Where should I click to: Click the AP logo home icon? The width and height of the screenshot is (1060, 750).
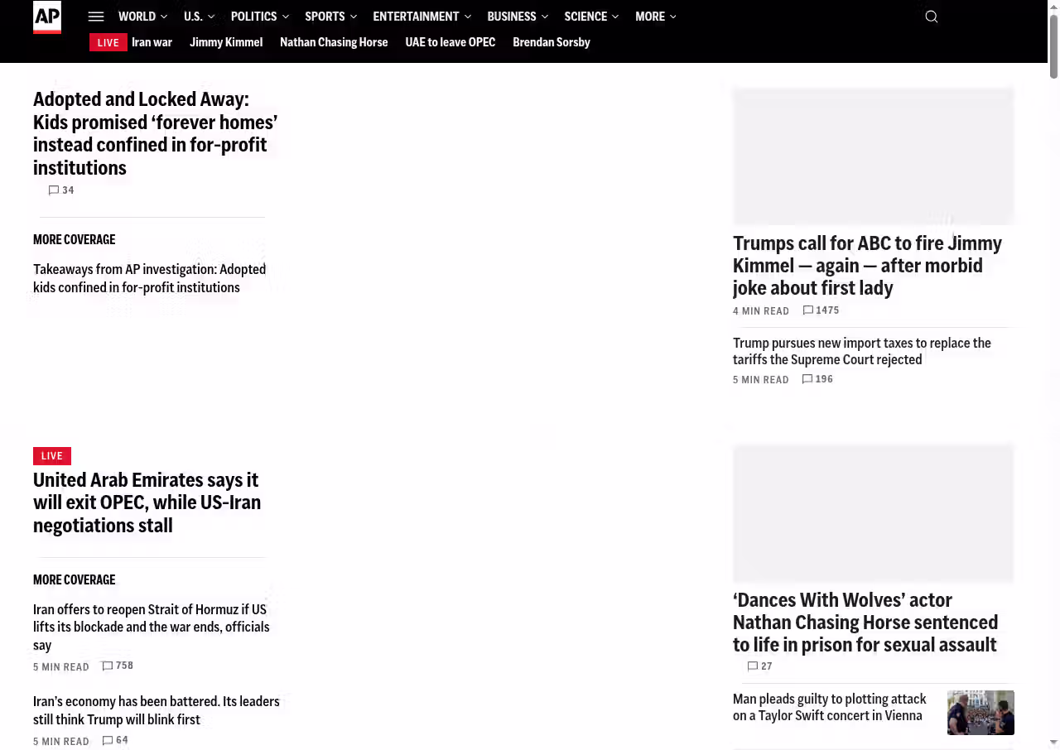[47, 17]
